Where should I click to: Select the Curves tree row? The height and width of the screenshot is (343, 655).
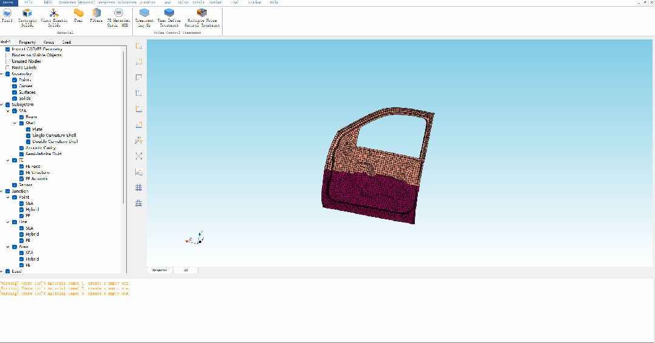(x=25, y=86)
